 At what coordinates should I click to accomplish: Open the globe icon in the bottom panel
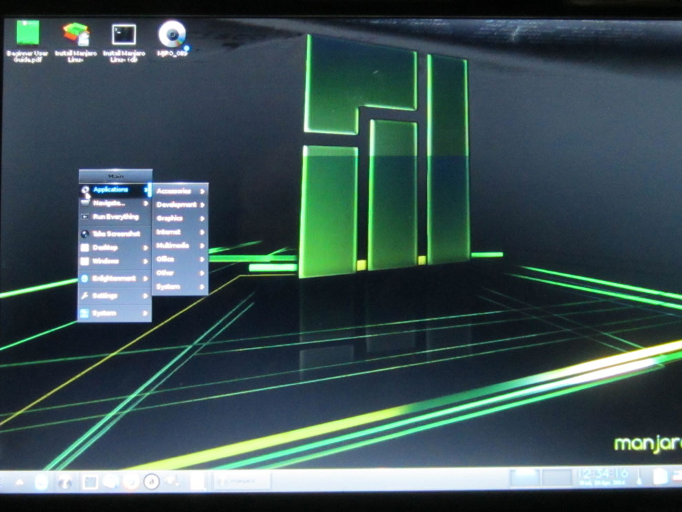click(x=65, y=482)
